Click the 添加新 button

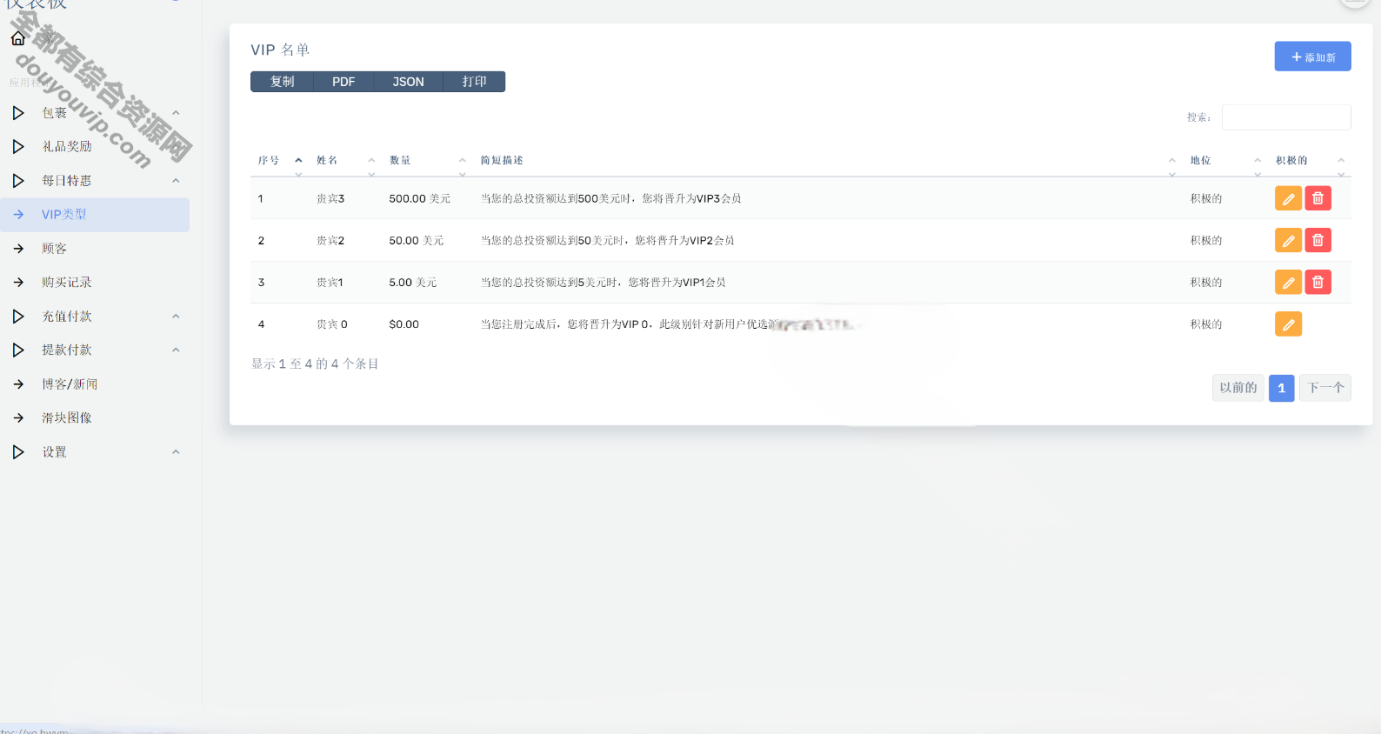pos(1312,57)
